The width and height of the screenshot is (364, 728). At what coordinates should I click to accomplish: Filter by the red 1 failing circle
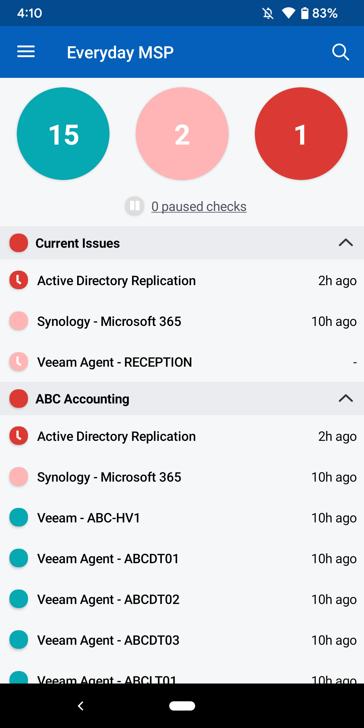point(301,134)
